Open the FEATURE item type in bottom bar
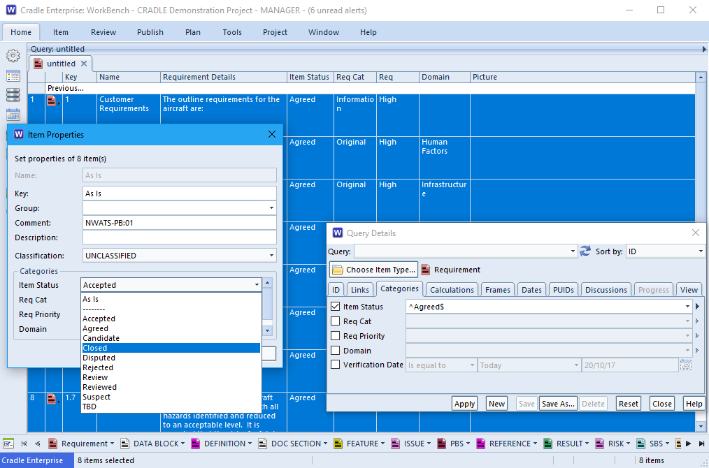 (359, 444)
